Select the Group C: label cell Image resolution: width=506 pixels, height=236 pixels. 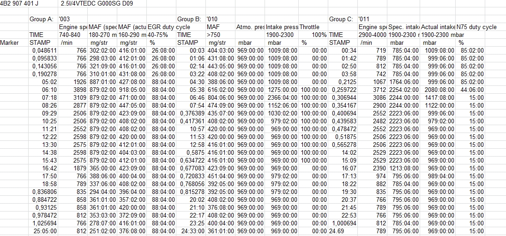[x=341, y=19]
